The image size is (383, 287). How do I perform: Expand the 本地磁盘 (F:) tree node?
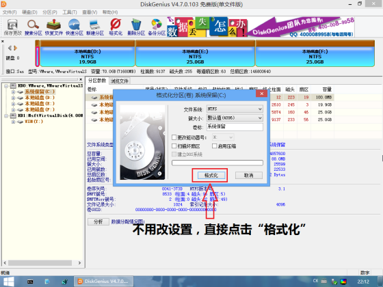click(x=13, y=109)
